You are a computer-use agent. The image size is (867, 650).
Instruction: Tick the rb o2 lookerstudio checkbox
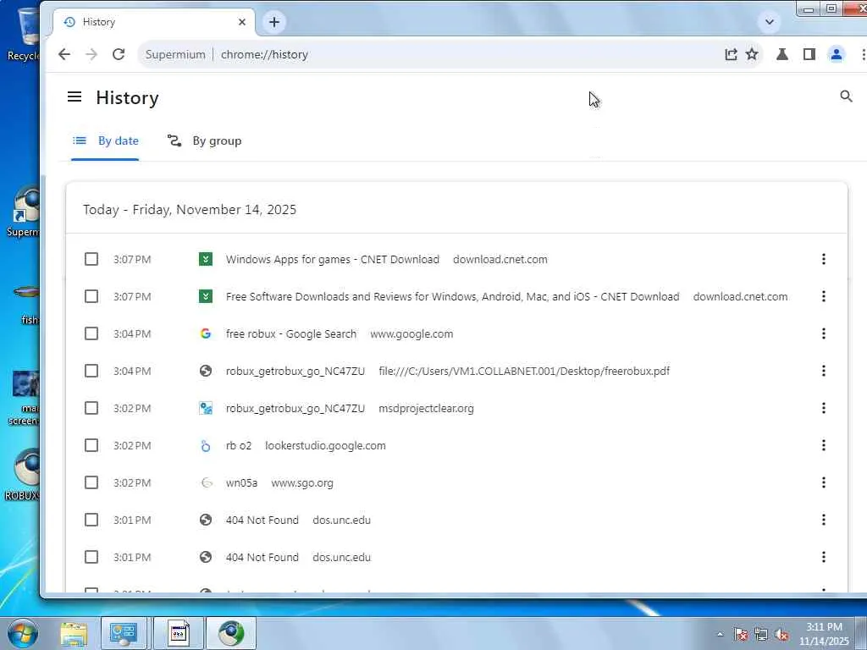click(x=91, y=445)
